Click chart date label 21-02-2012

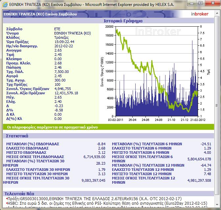[x=198, y=120]
